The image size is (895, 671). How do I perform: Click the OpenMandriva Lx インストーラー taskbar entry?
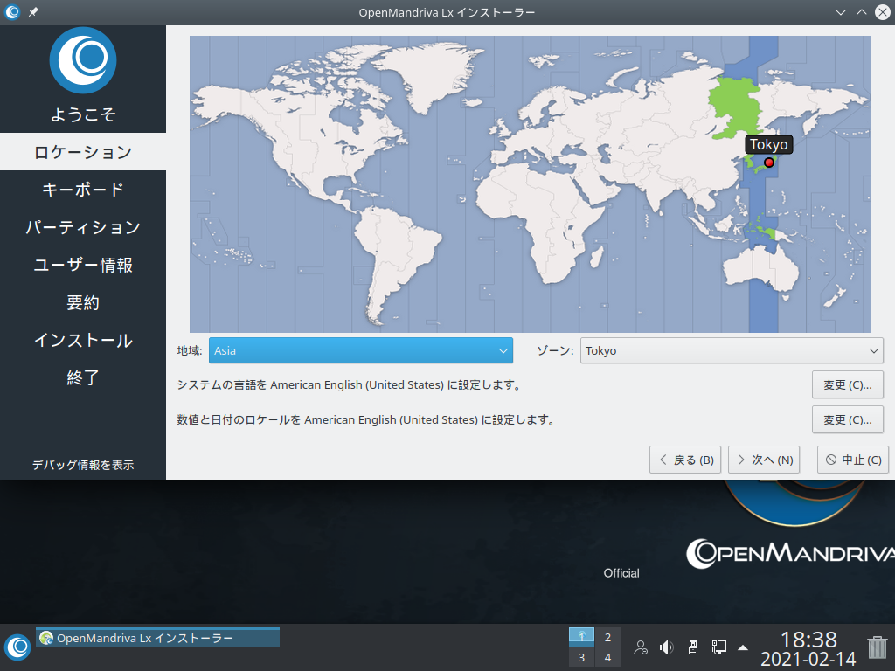157,638
